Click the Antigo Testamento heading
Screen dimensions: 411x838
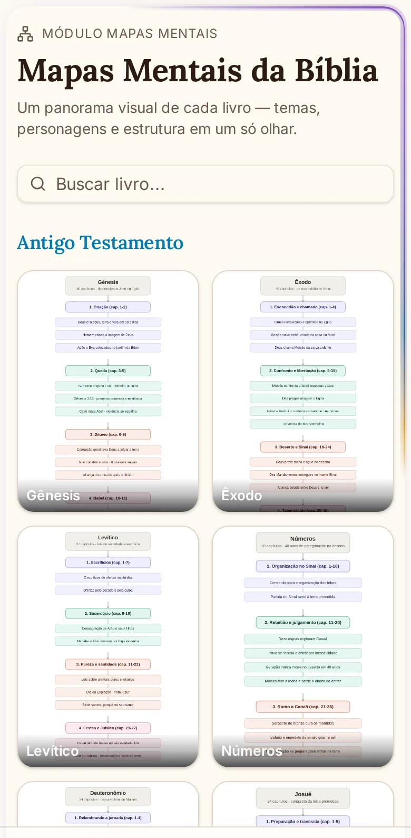[x=100, y=243]
